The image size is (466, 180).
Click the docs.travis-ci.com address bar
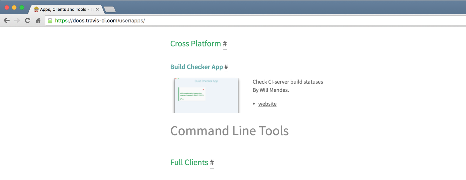[x=255, y=21]
